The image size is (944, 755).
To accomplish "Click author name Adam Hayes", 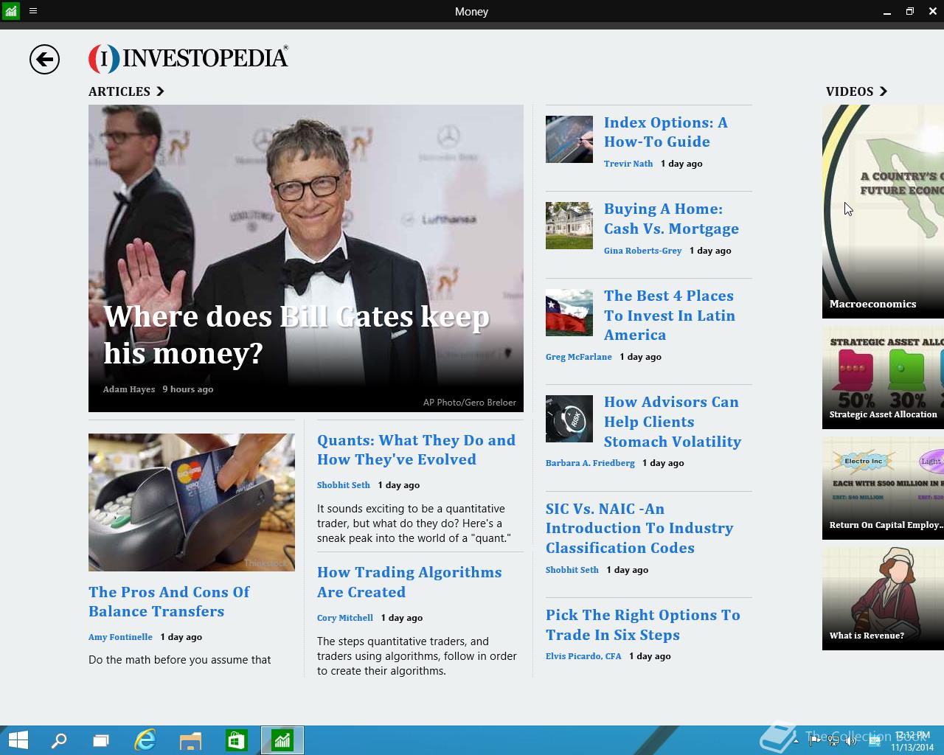I will point(129,389).
